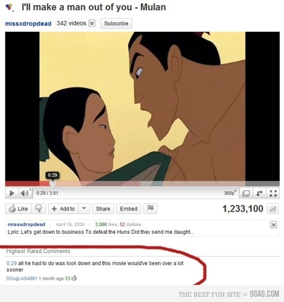Flag this video as inappropriate
284x302 pixels.
pyautogui.click(x=151, y=208)
